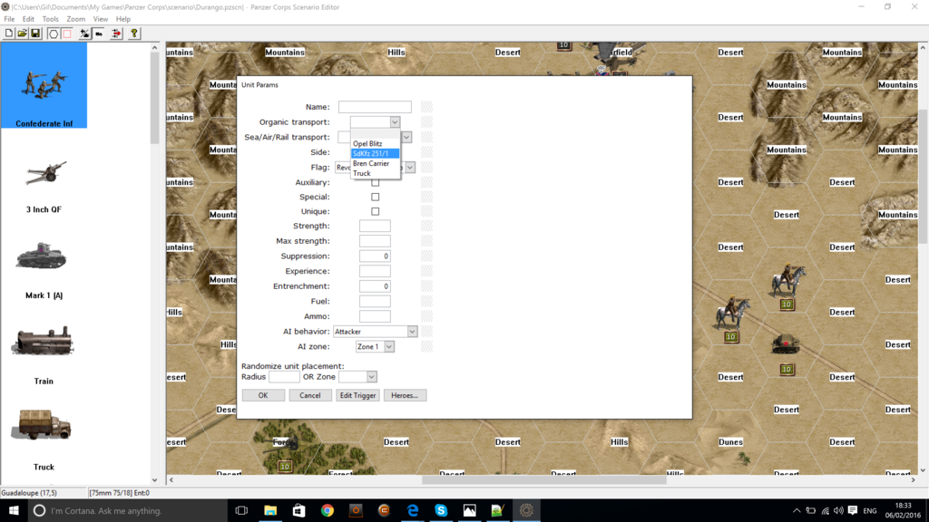The width and height of the screenshot is (929, 522).
Task: Open Task View on the taskbar
Action: (241, 510)
